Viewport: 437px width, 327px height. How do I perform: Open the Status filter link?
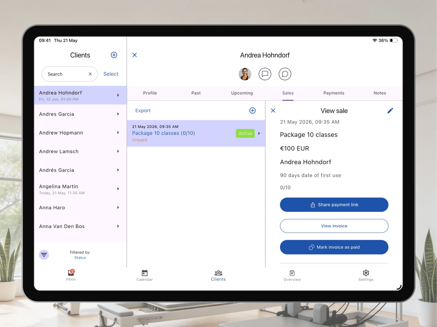coord(80,258)
